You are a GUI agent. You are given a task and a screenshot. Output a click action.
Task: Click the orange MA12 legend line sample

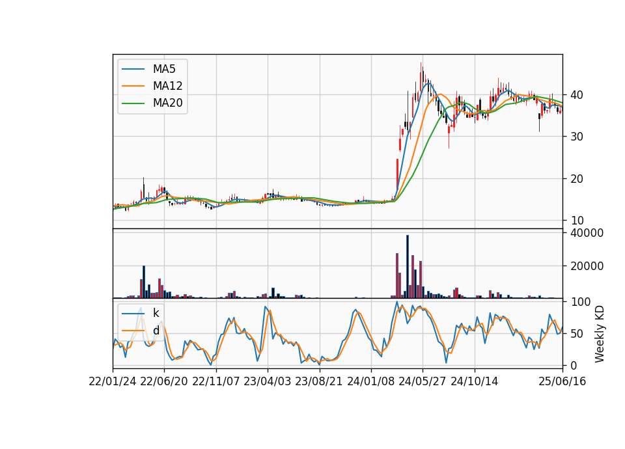[x=133, y=86]
